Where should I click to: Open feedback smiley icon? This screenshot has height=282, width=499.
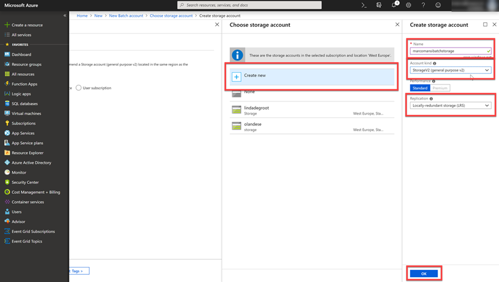click(438, 5)
